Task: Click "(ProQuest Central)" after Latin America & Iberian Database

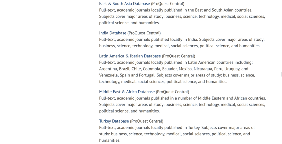Action: pos(178,56)
